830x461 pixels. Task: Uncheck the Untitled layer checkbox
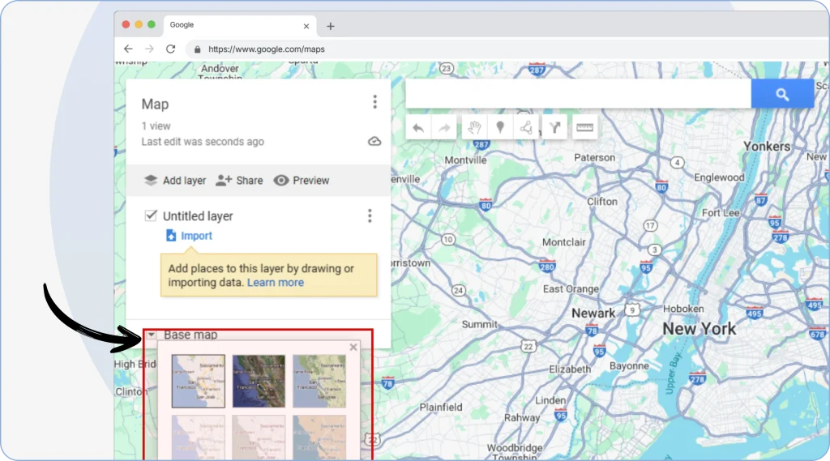[151, 216]
